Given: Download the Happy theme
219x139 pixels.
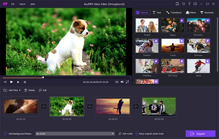Looking at the screenshot, I should coord(182,21).
